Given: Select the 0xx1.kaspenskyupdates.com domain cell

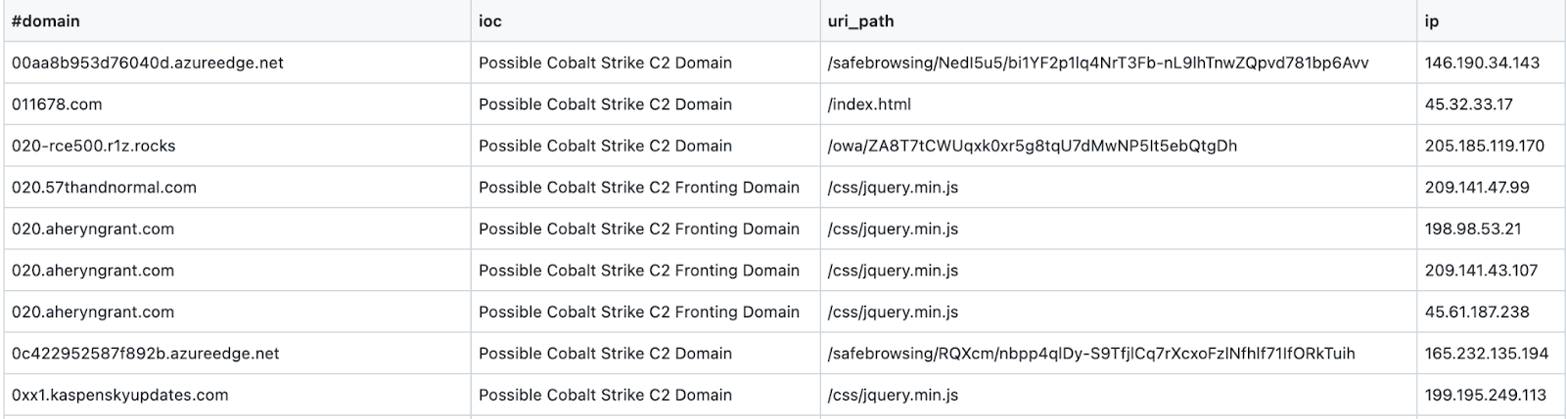Looking at the screenshot, I should (x=120, y=396).
